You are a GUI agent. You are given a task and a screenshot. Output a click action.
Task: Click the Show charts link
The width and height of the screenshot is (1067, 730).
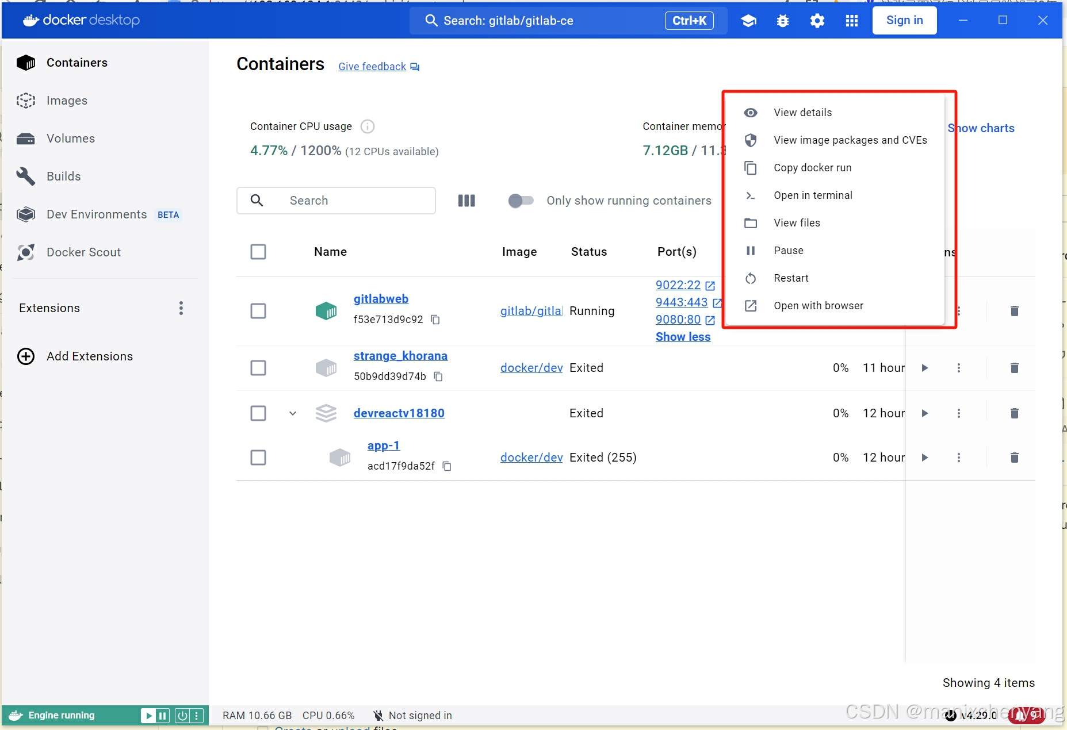pos(981,128)
